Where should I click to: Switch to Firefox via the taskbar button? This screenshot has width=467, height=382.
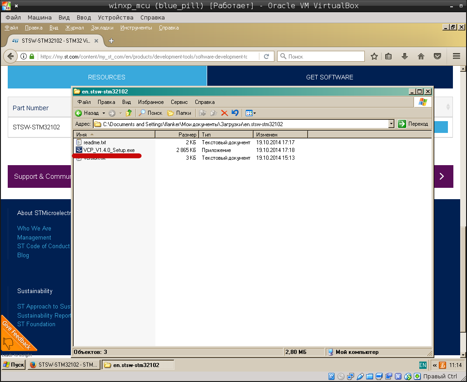pos(64,365)
